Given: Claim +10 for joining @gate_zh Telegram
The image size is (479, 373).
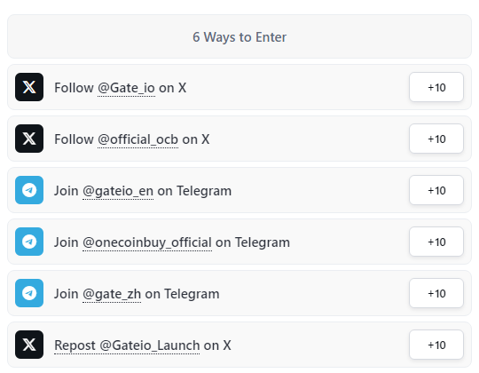Looking at the screenshot, I should click(436, 293).
